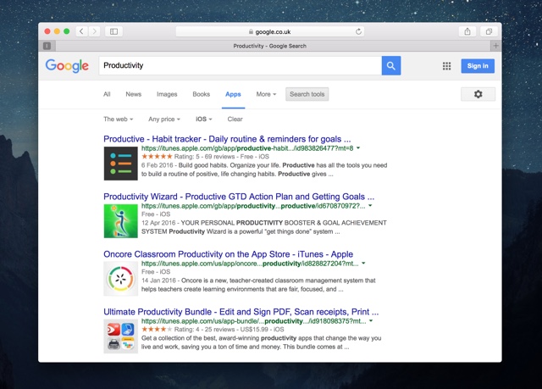Screen dimensions: 542x389
Task: Open 'Oncore Classroom Productivity' result link
Action: pyautogui.click(x=228, y=254)
